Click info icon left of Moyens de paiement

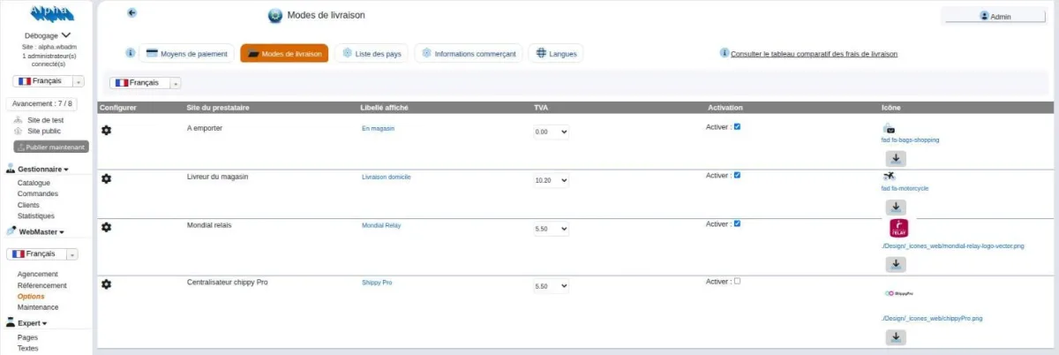(131, 53)
